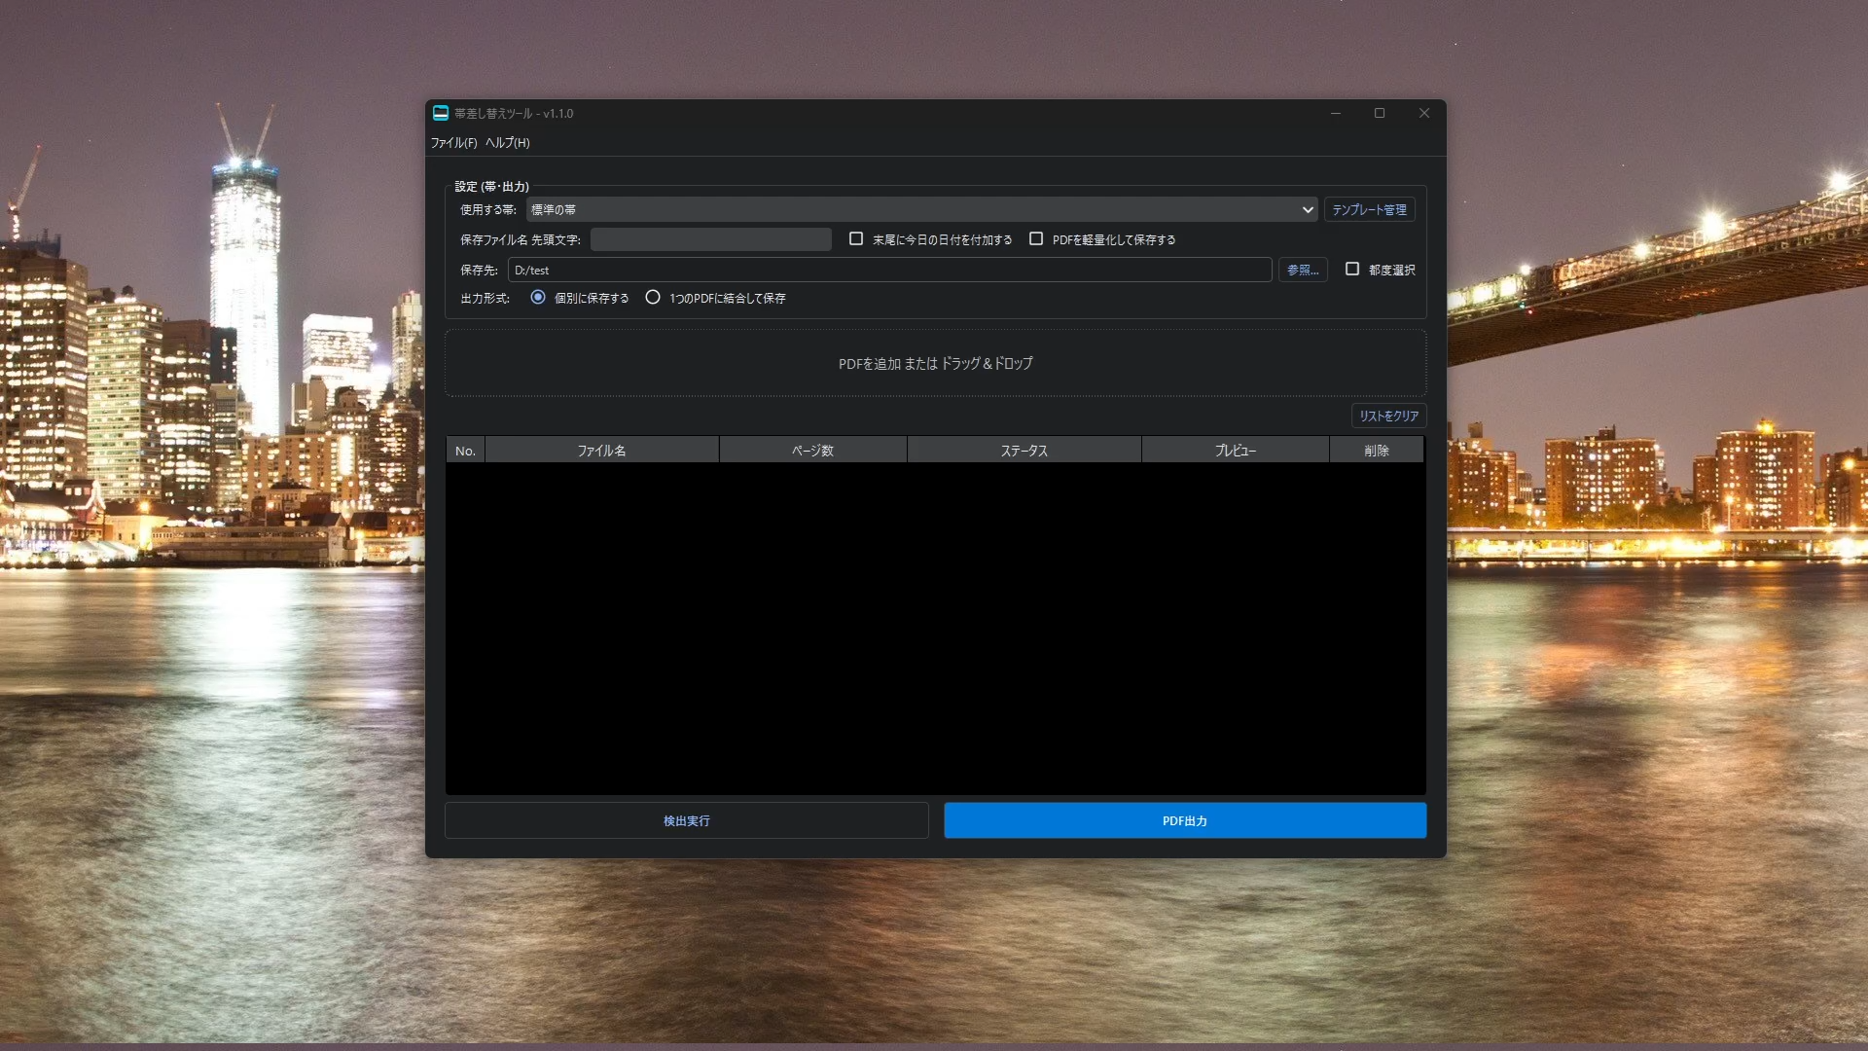This screenshot has width=1868, height=1051.
Task: Click the app icon in title bar
Action: tap(440, 113)
